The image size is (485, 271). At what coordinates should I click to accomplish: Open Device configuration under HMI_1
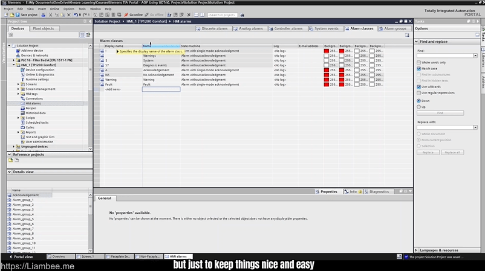39,69
